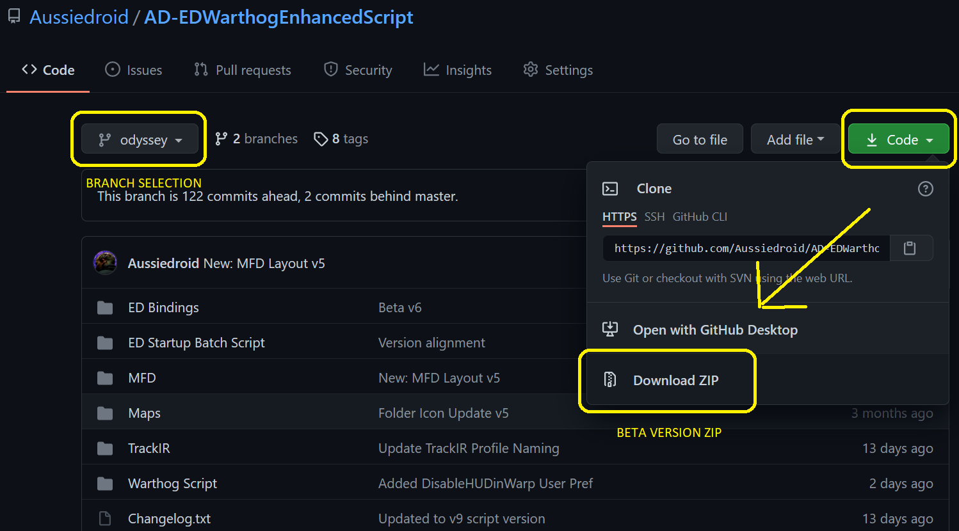Open the 'Added DisableHUDinWarp User Pref' commit message
This screenshot has height=531, width=959.
[485, 484]
